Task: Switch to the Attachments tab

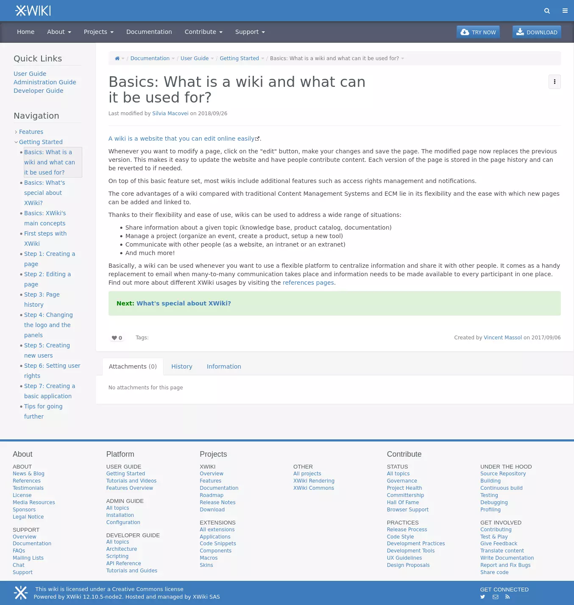Action: pyautogui.click(x=133, y=366)
